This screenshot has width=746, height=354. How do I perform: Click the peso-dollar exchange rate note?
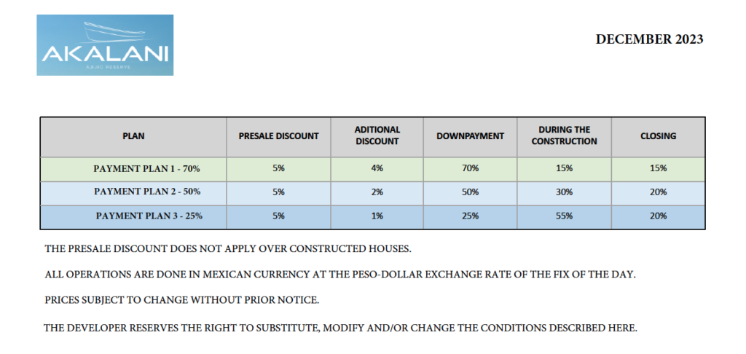coord(340,274)
